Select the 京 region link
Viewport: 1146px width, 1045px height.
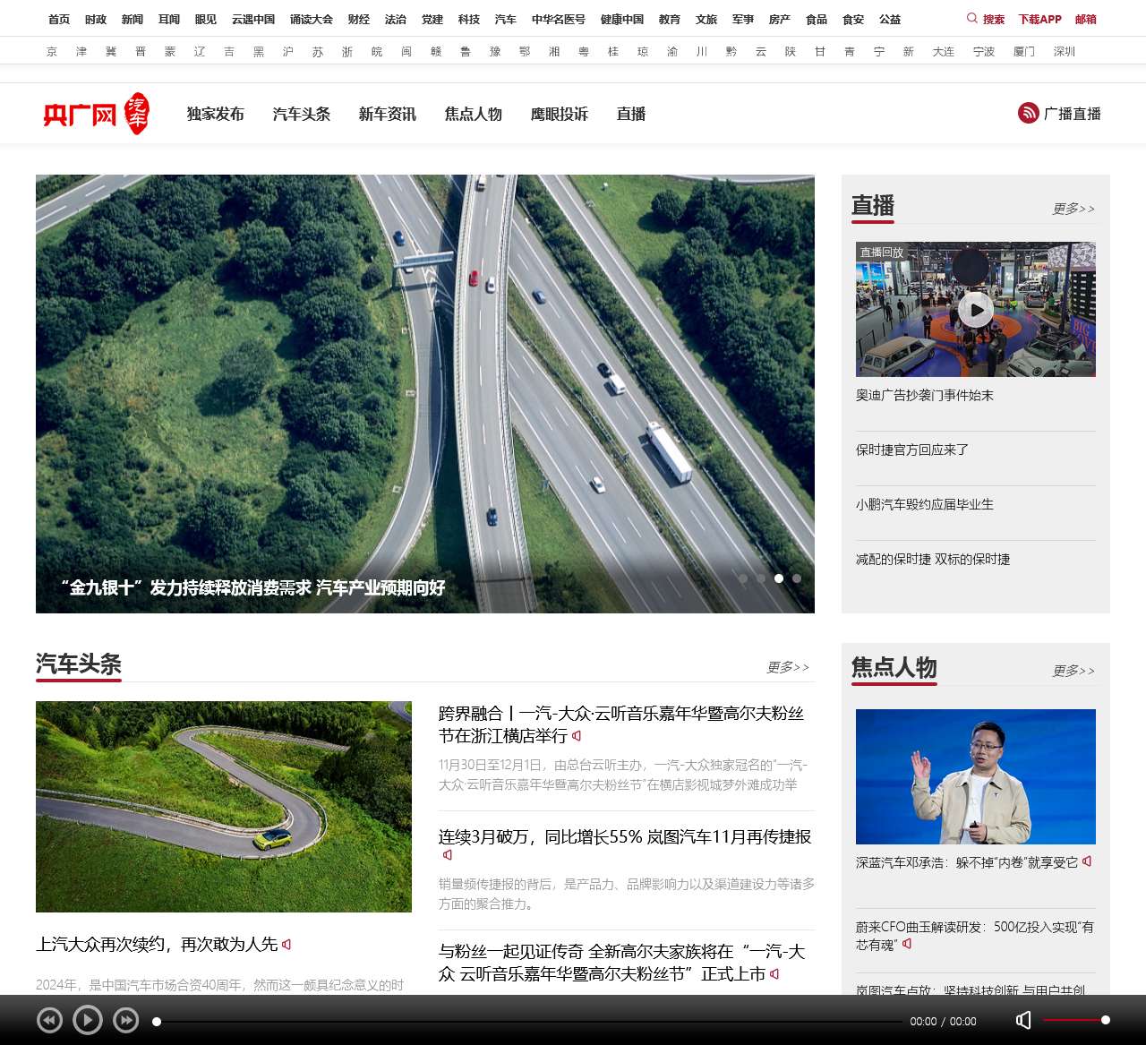[x=52, y=52]
